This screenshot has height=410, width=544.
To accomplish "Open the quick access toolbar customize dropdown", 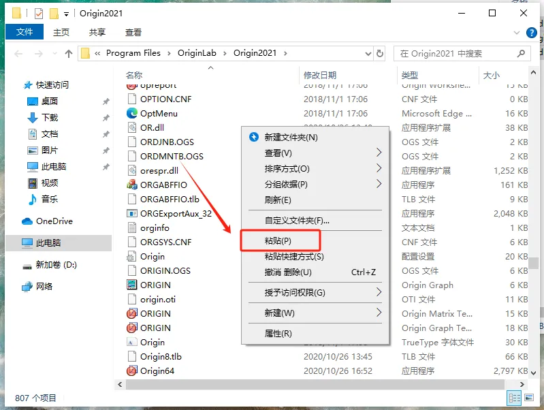I will coord(66,14).
